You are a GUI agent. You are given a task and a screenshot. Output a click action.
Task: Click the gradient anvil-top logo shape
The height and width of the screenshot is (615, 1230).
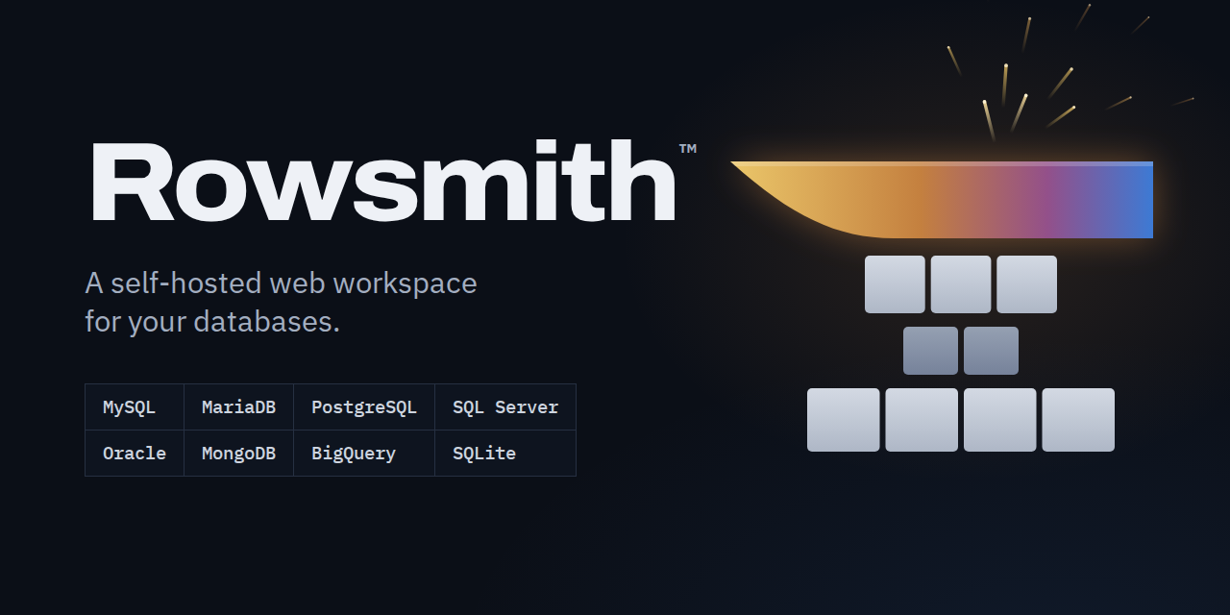click(x=942, y=200)
